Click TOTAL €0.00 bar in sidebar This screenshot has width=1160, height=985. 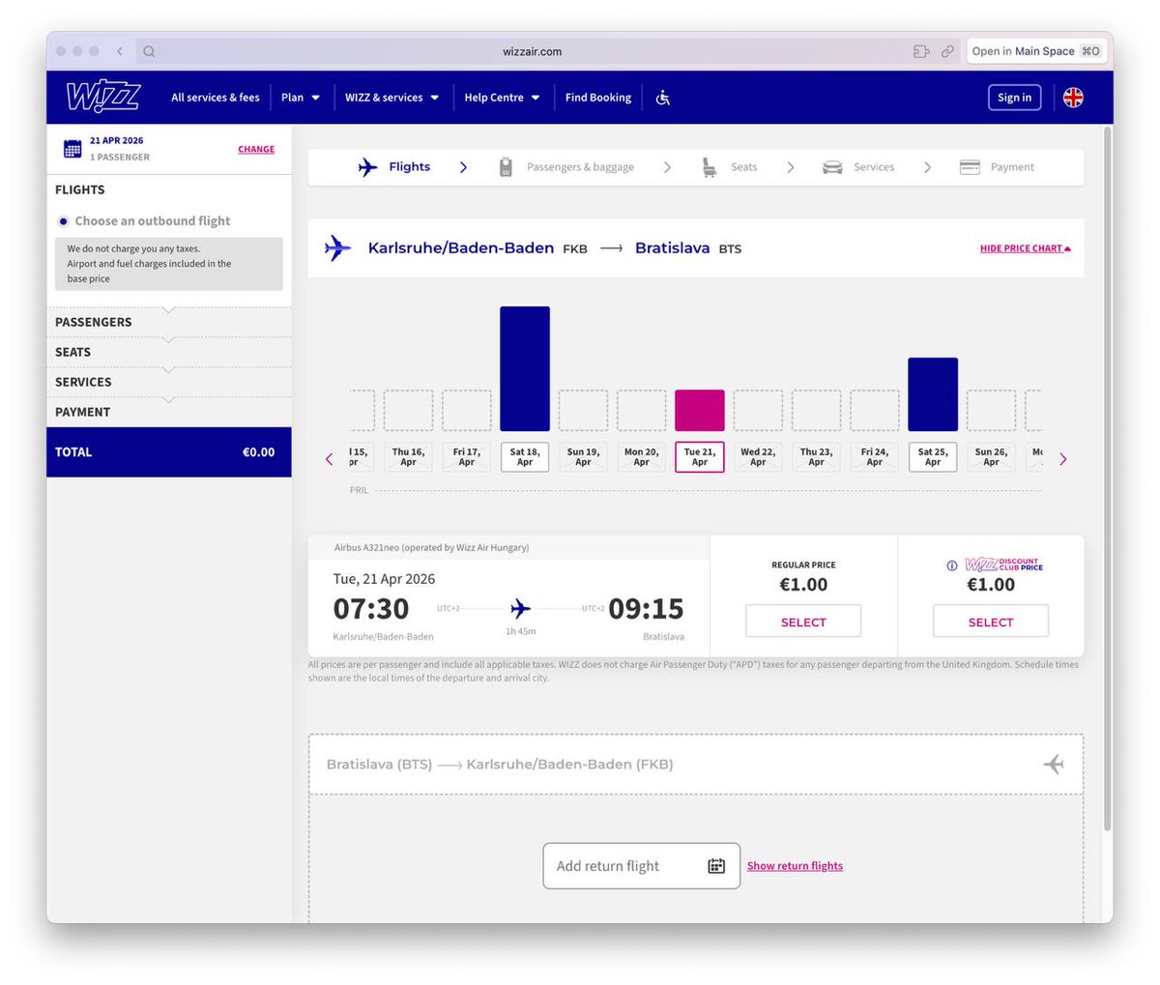tap(169, 452)
